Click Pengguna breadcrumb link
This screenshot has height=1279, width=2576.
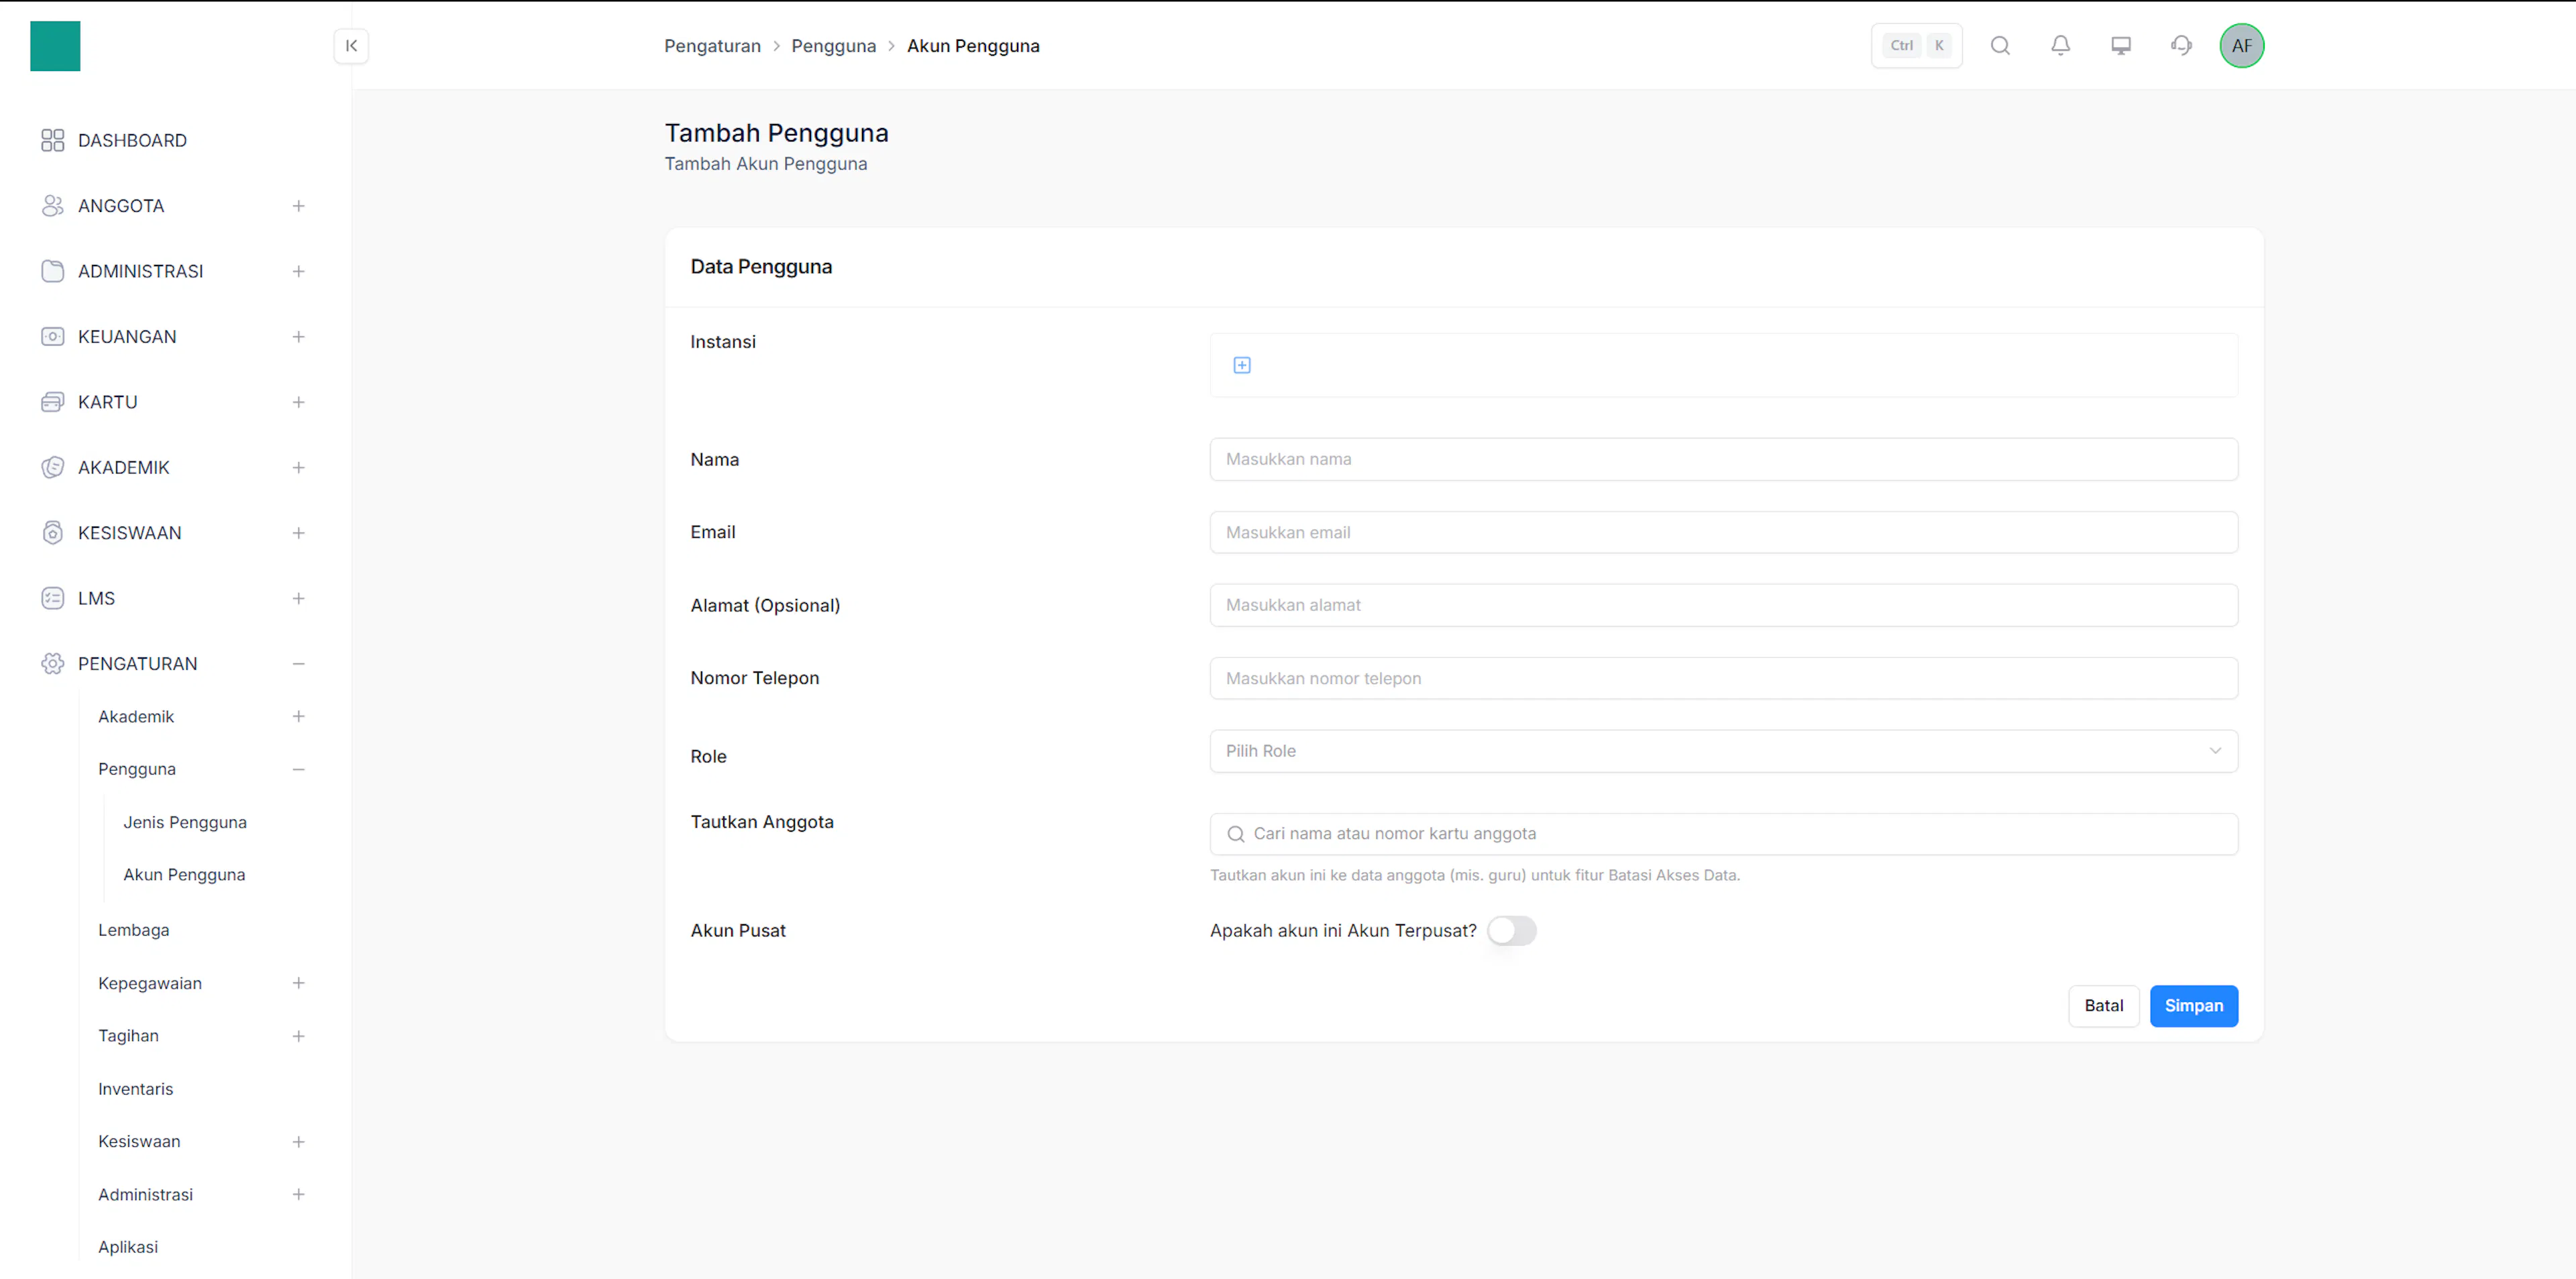coord(833,46)
